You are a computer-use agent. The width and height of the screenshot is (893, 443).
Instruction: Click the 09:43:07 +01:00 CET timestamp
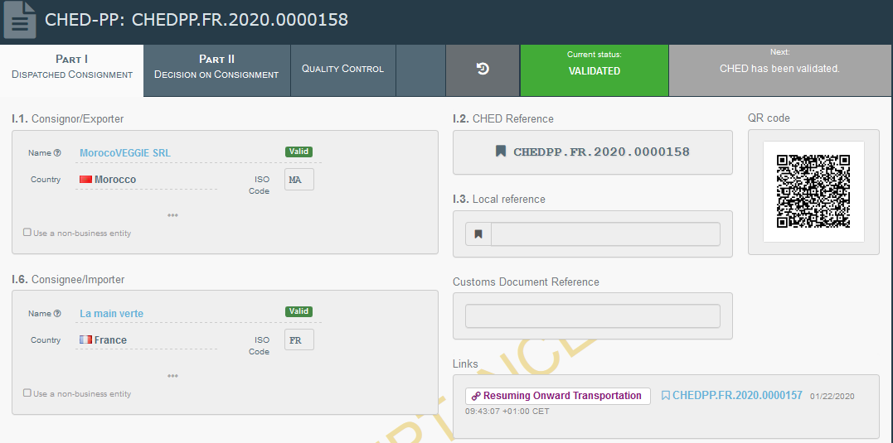(507, 412)
